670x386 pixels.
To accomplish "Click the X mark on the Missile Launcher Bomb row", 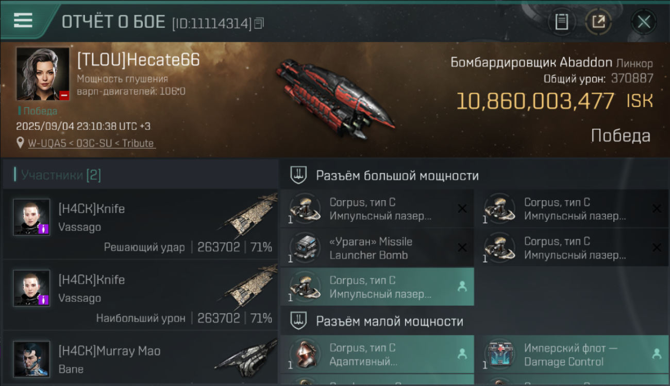I will click(x=462, y=248).
